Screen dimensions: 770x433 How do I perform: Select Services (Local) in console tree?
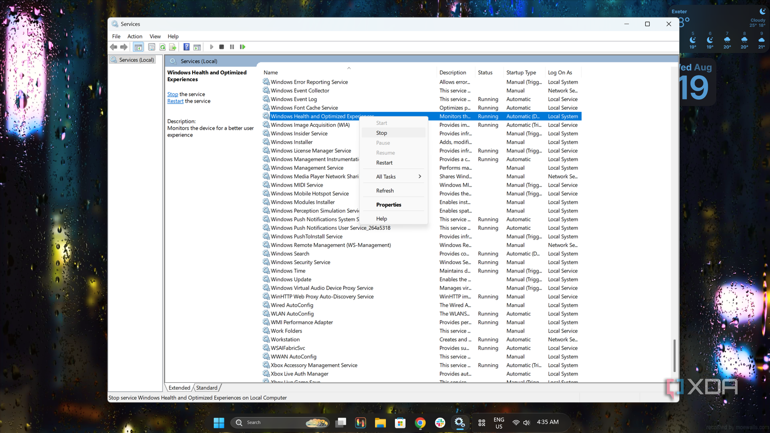(x=133, y=60)
